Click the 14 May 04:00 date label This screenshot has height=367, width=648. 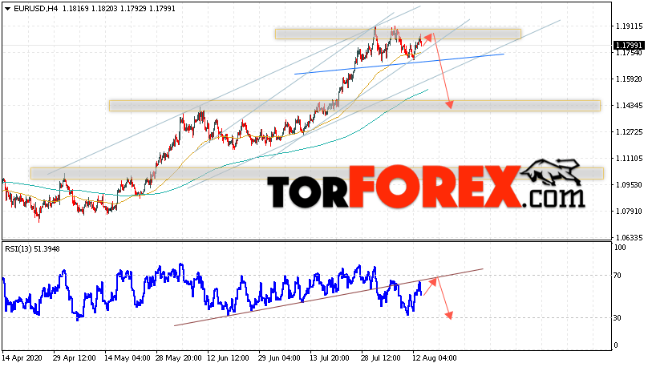pyautogui.click(x=127, y=358)
